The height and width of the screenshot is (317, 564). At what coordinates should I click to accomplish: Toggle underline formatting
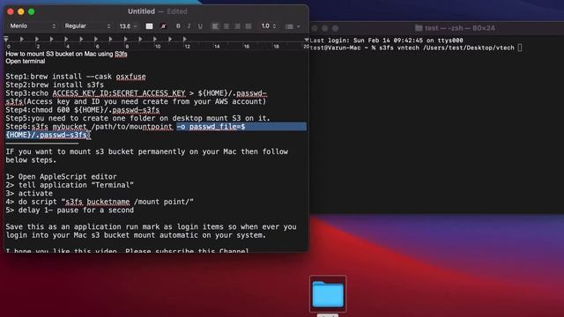[x=200, y=26]
